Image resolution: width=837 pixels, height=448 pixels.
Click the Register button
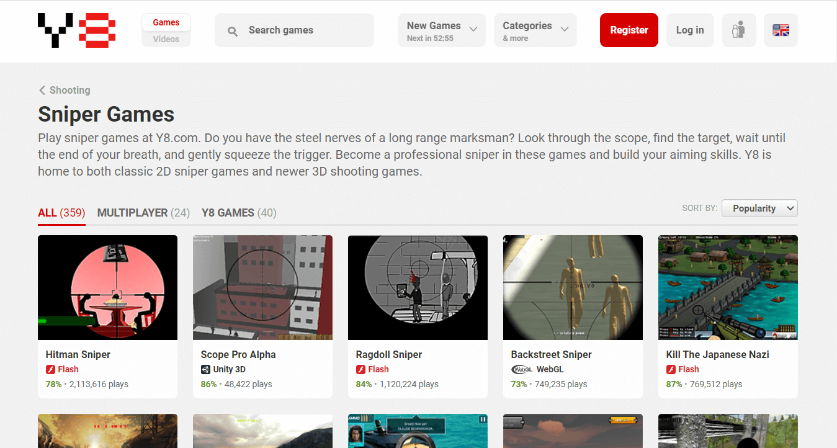point(629,30)
